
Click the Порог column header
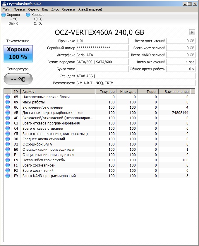[x=148, y=91]
